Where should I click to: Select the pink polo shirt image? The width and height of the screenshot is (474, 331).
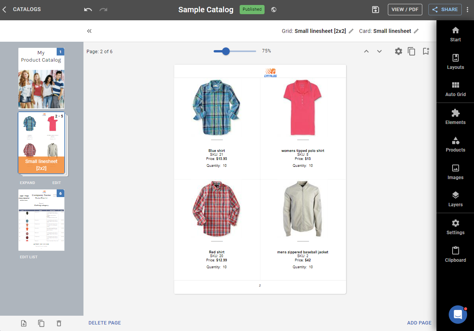pos(302,107)
